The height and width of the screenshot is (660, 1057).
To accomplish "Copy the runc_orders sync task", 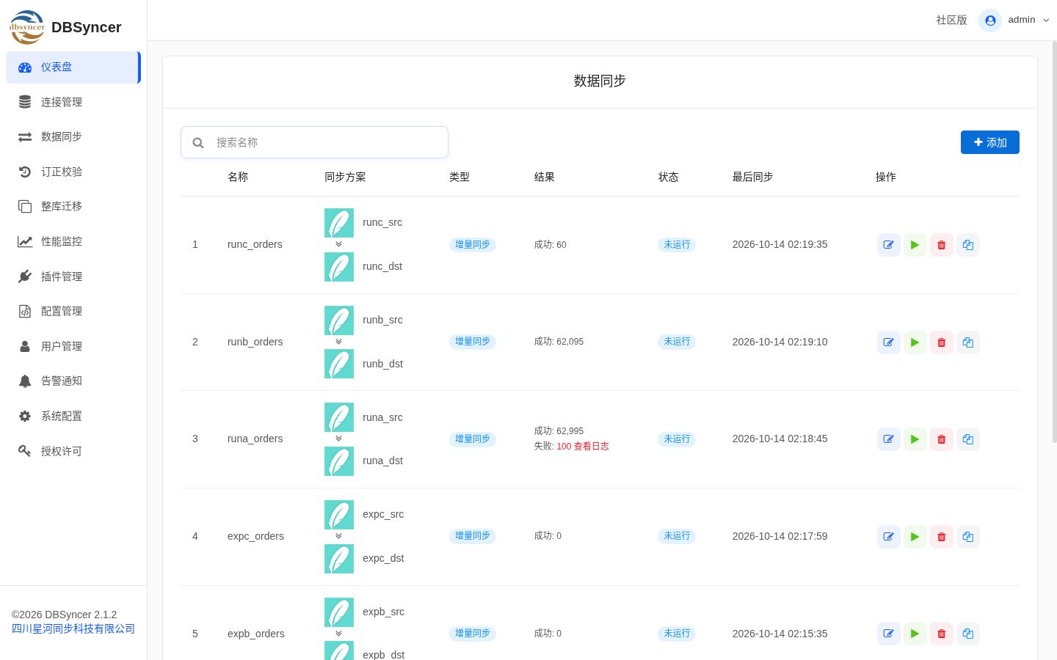I will (968, 245).
